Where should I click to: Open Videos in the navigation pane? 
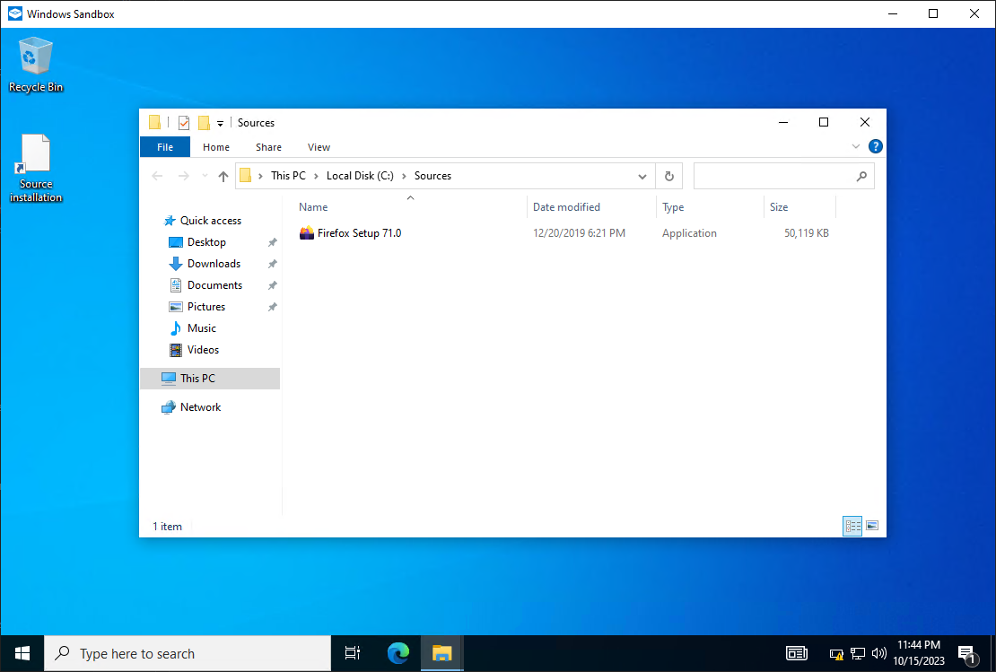(203, 350)
